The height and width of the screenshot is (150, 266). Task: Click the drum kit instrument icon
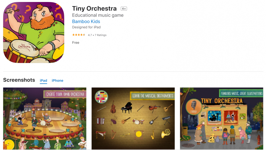click(x=138, y=121)
